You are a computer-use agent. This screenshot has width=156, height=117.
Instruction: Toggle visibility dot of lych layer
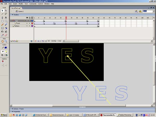27,23
